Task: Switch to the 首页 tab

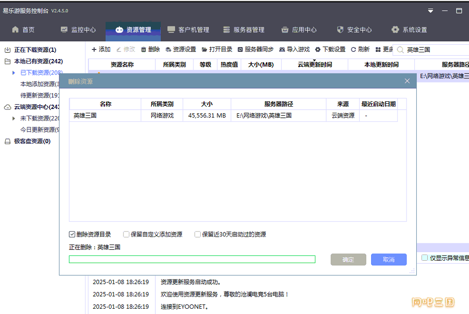Action: click(24, 30)
